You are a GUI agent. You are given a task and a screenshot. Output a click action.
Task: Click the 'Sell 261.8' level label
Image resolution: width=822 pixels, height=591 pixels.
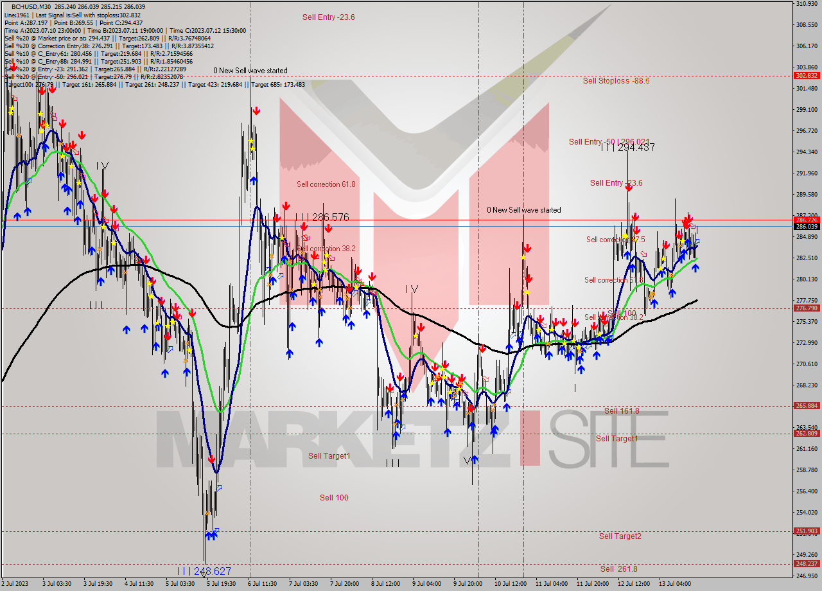point(618,569)
